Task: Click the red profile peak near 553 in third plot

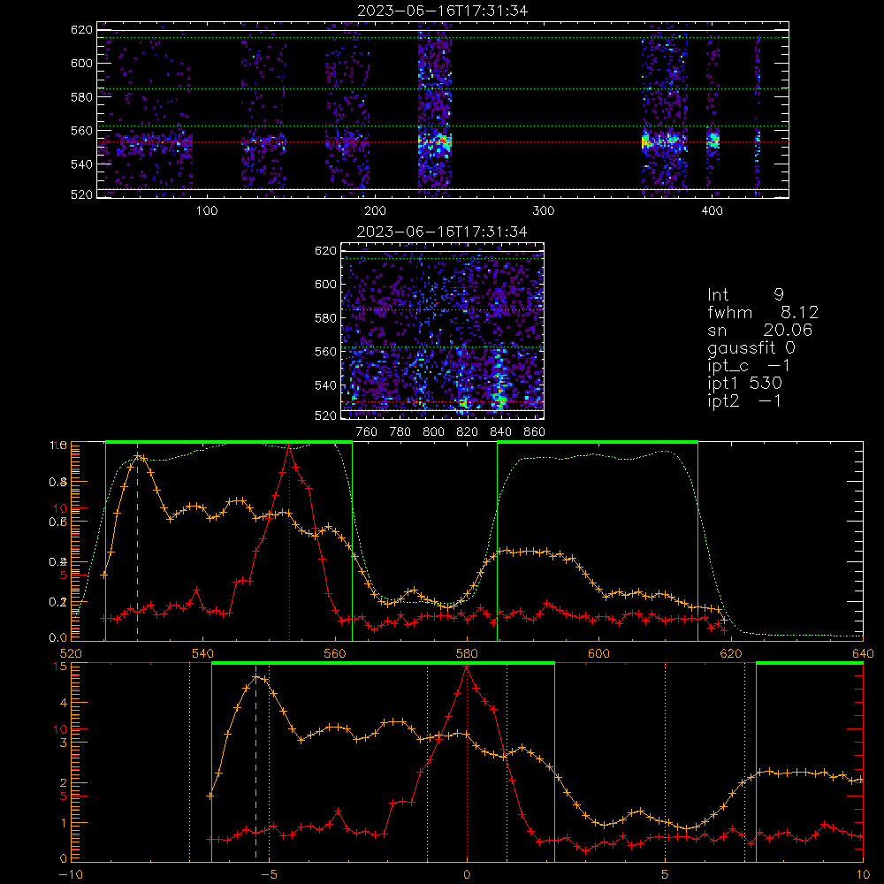Action: point(289,446)
